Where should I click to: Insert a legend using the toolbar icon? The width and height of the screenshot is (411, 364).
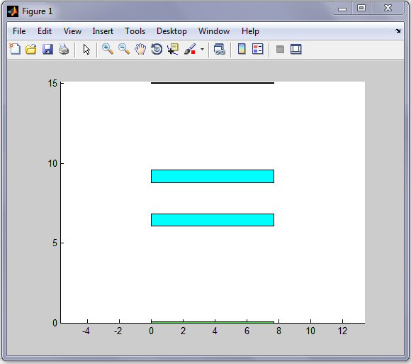[x=258, y=49]
